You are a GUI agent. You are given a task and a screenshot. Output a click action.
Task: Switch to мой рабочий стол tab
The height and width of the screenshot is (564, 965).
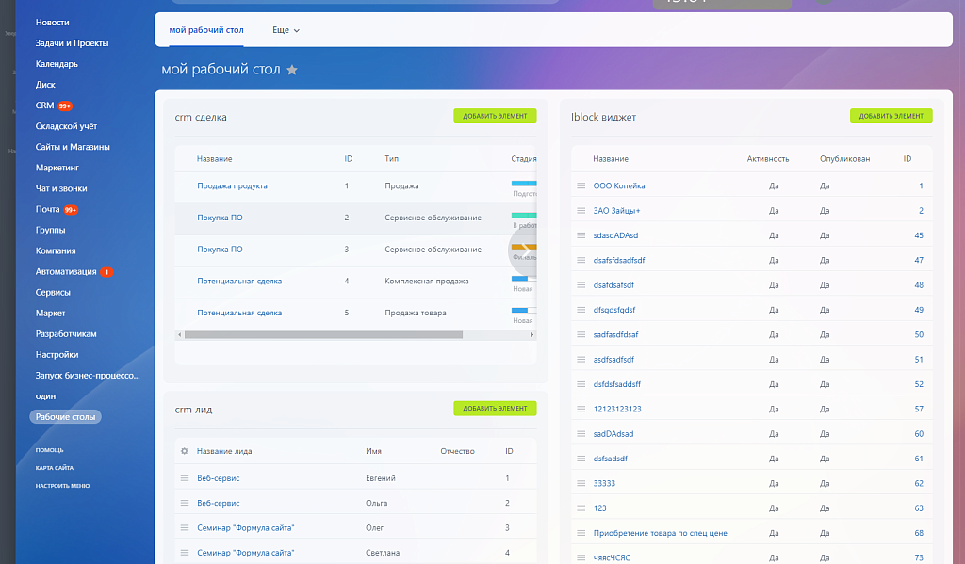[x=206, y=30]
